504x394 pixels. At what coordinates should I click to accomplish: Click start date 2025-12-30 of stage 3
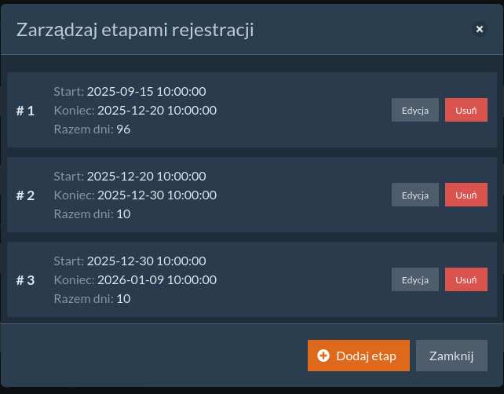[x=146, y=261]
